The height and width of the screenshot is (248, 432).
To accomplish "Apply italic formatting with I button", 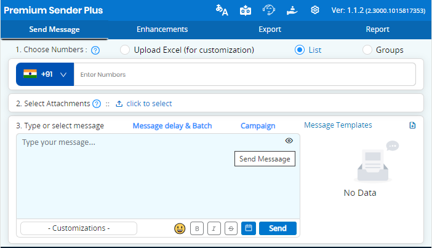I will (214, 228).
